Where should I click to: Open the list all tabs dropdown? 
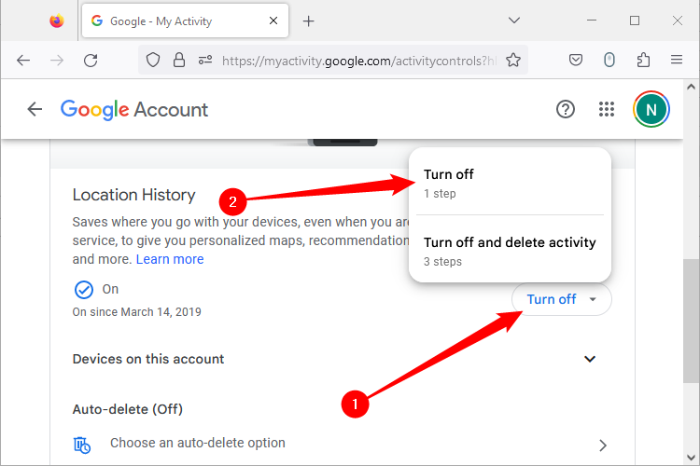point(514,21)
